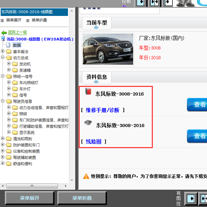This screenshot has height=207, width=207.
Task: Click the 清洗和雨刮 folder icon
Action: (x=9, y=138)
